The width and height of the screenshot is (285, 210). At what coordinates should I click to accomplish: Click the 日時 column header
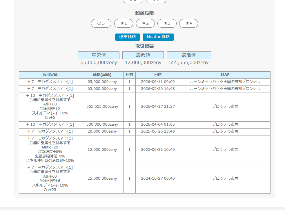click(158, 75)
